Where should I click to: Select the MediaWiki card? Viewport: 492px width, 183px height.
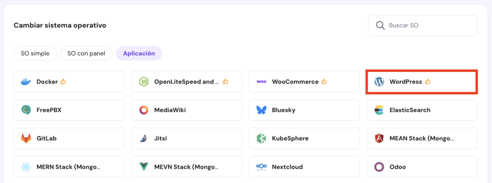(x=187, y=110)
